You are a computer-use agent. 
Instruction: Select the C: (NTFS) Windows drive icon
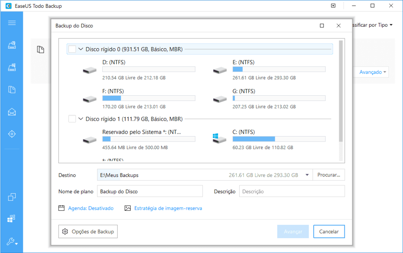(220, 138)
